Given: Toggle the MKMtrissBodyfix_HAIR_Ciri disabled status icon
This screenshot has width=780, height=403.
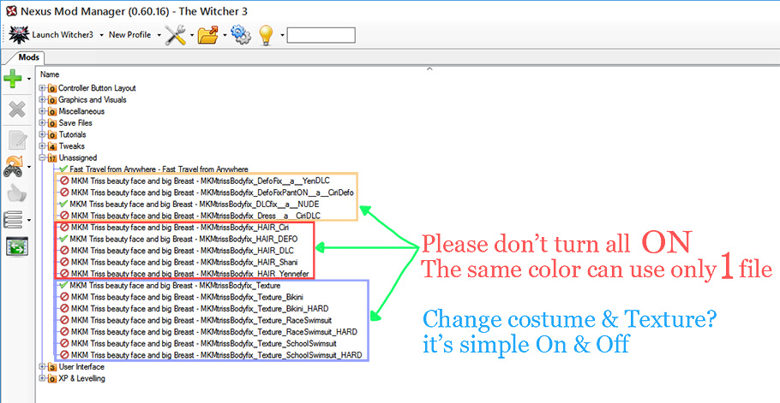Looking at the screenshot, I should [x=63, y=228].
